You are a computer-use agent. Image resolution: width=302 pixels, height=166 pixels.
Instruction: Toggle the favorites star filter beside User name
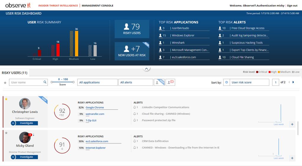(x=5, y=83)
